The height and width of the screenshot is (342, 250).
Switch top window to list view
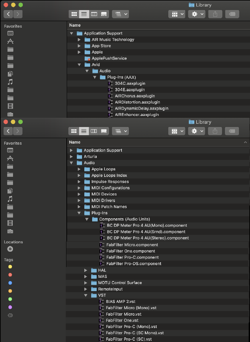coord(84,14)
